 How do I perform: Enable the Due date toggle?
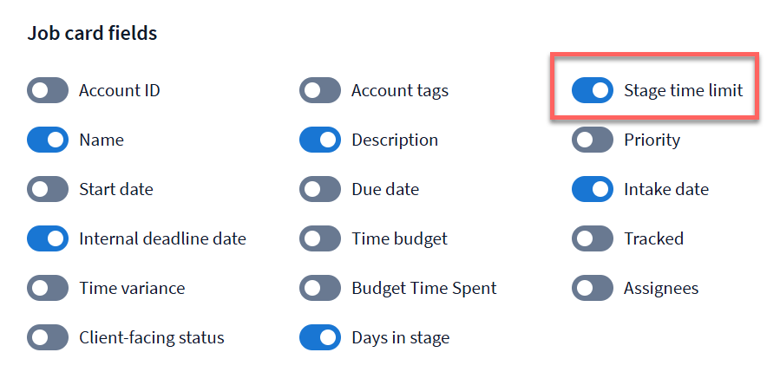[x=320, y=189]
